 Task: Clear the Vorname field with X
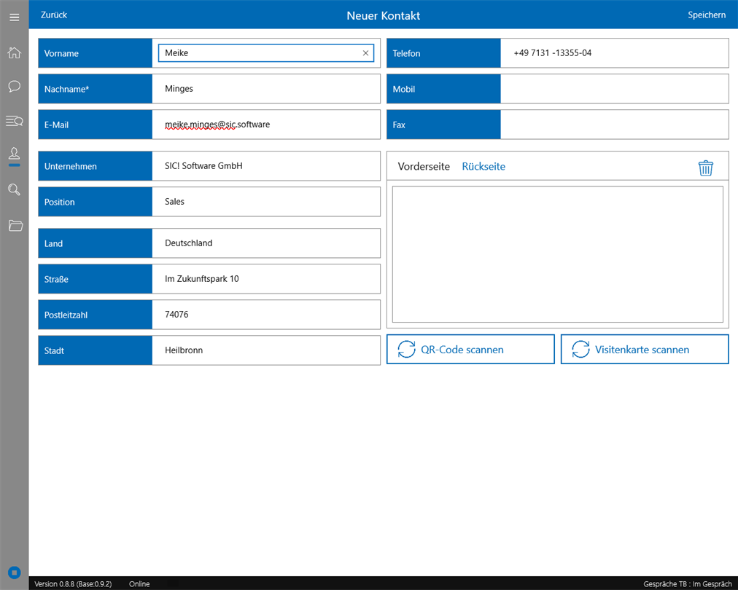(x=365, y=53)
